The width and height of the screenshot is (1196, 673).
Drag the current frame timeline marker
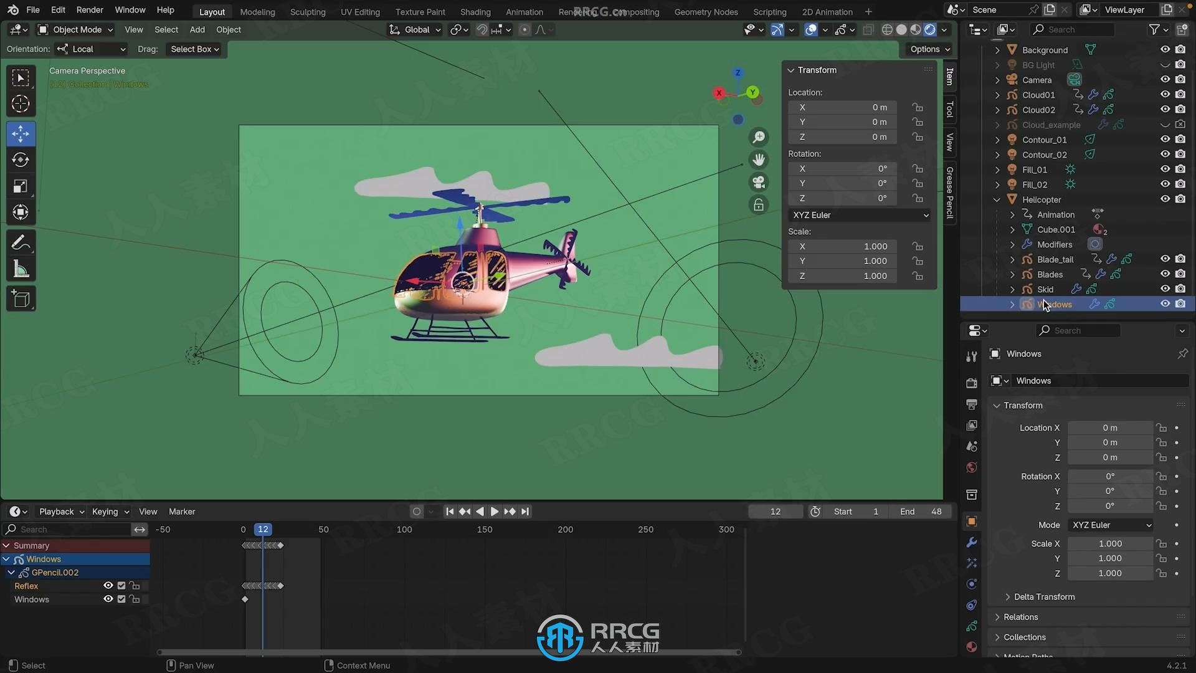[262, 529]
